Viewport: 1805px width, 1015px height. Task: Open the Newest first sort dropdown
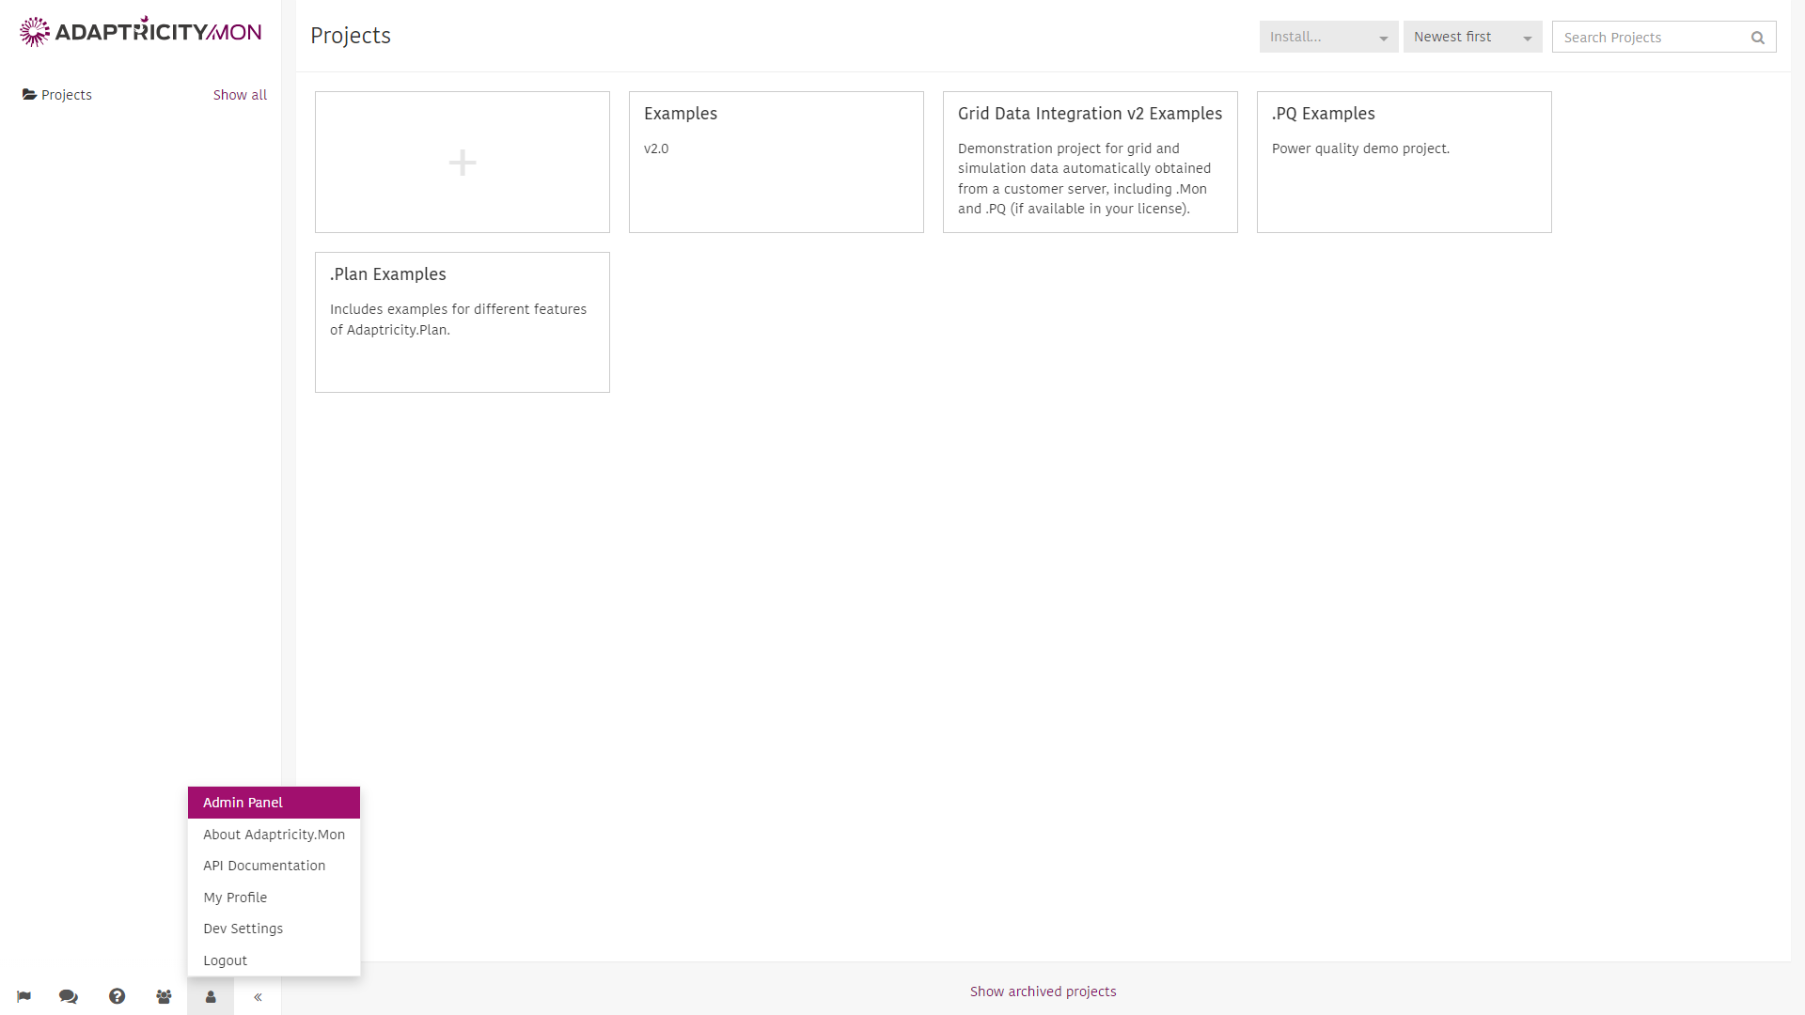click(1472, 37)
